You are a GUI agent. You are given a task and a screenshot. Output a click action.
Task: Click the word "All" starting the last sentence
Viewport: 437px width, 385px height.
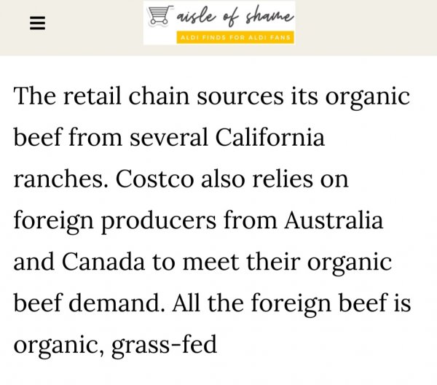point(186,303)
